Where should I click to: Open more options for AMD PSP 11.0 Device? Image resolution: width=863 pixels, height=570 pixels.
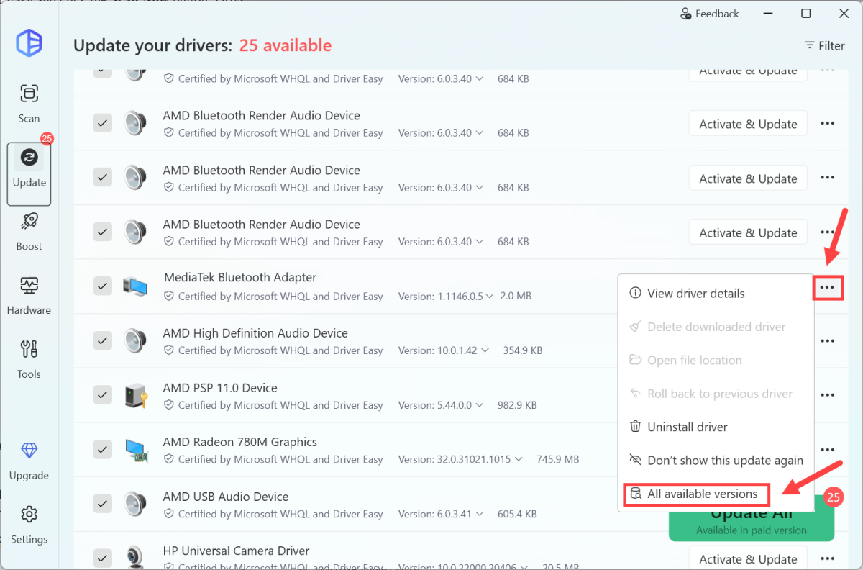click(828, 395)
